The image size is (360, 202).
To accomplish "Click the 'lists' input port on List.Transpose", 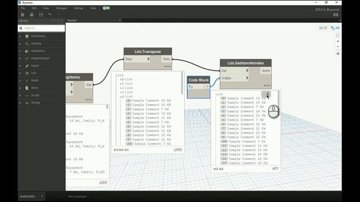I will point(137,59).
